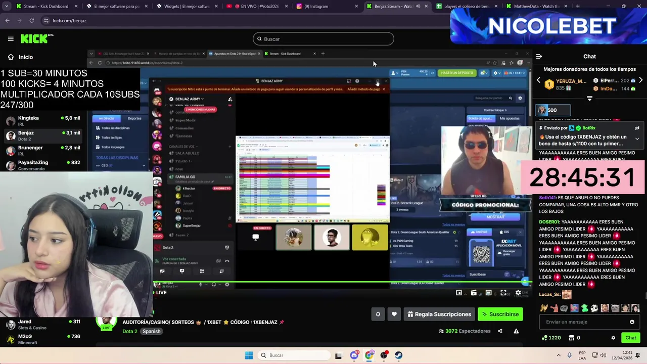
Task: Pick the clapping hands emote
Action: tap(543, 308)
